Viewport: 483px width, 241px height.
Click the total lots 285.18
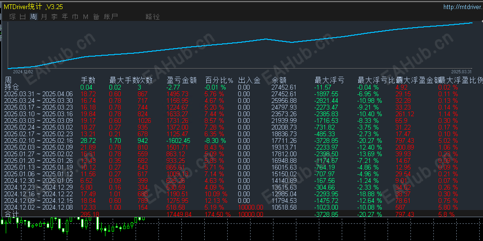click(x=90, y=214)
